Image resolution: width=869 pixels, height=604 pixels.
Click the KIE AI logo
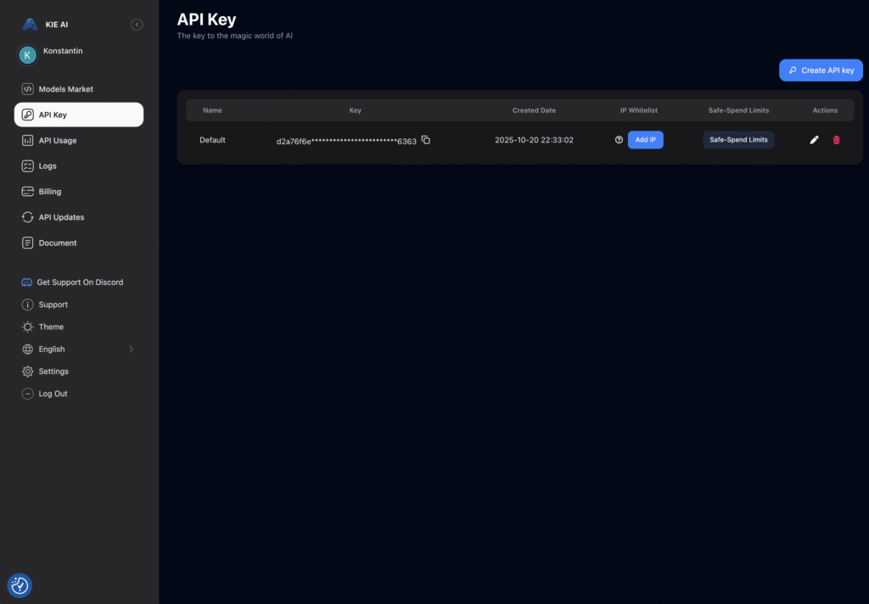coord(31,25)
